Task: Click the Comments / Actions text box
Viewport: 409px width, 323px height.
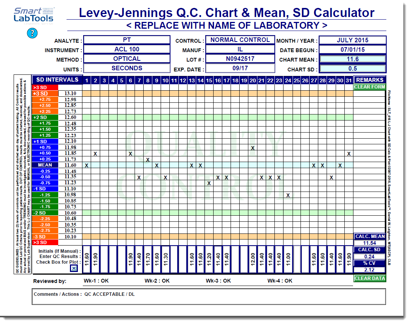Action: click(209, 297)
